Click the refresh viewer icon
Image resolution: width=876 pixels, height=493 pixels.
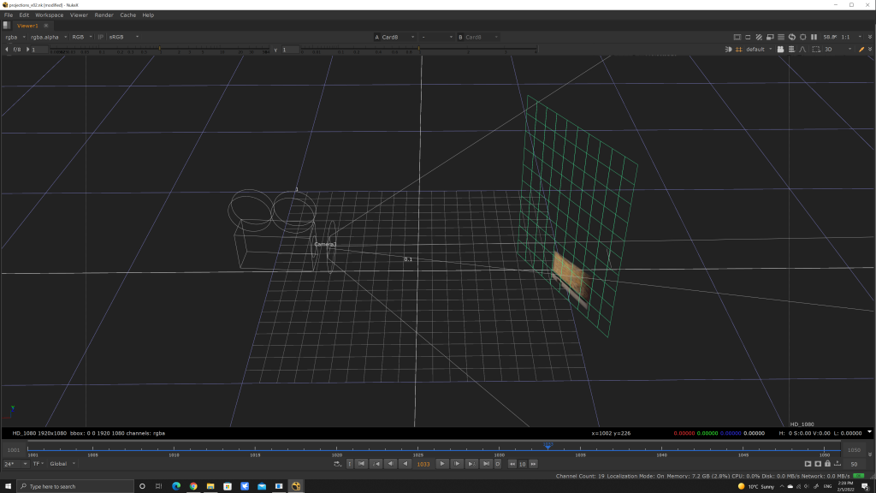pos(791,37)
